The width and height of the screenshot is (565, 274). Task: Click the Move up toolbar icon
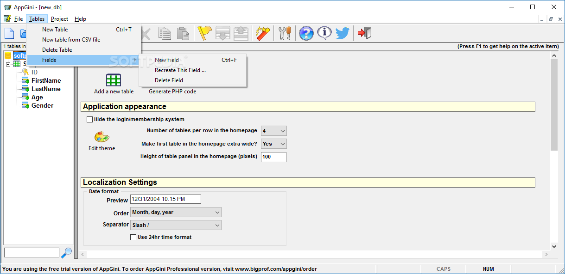coord(241,33)
